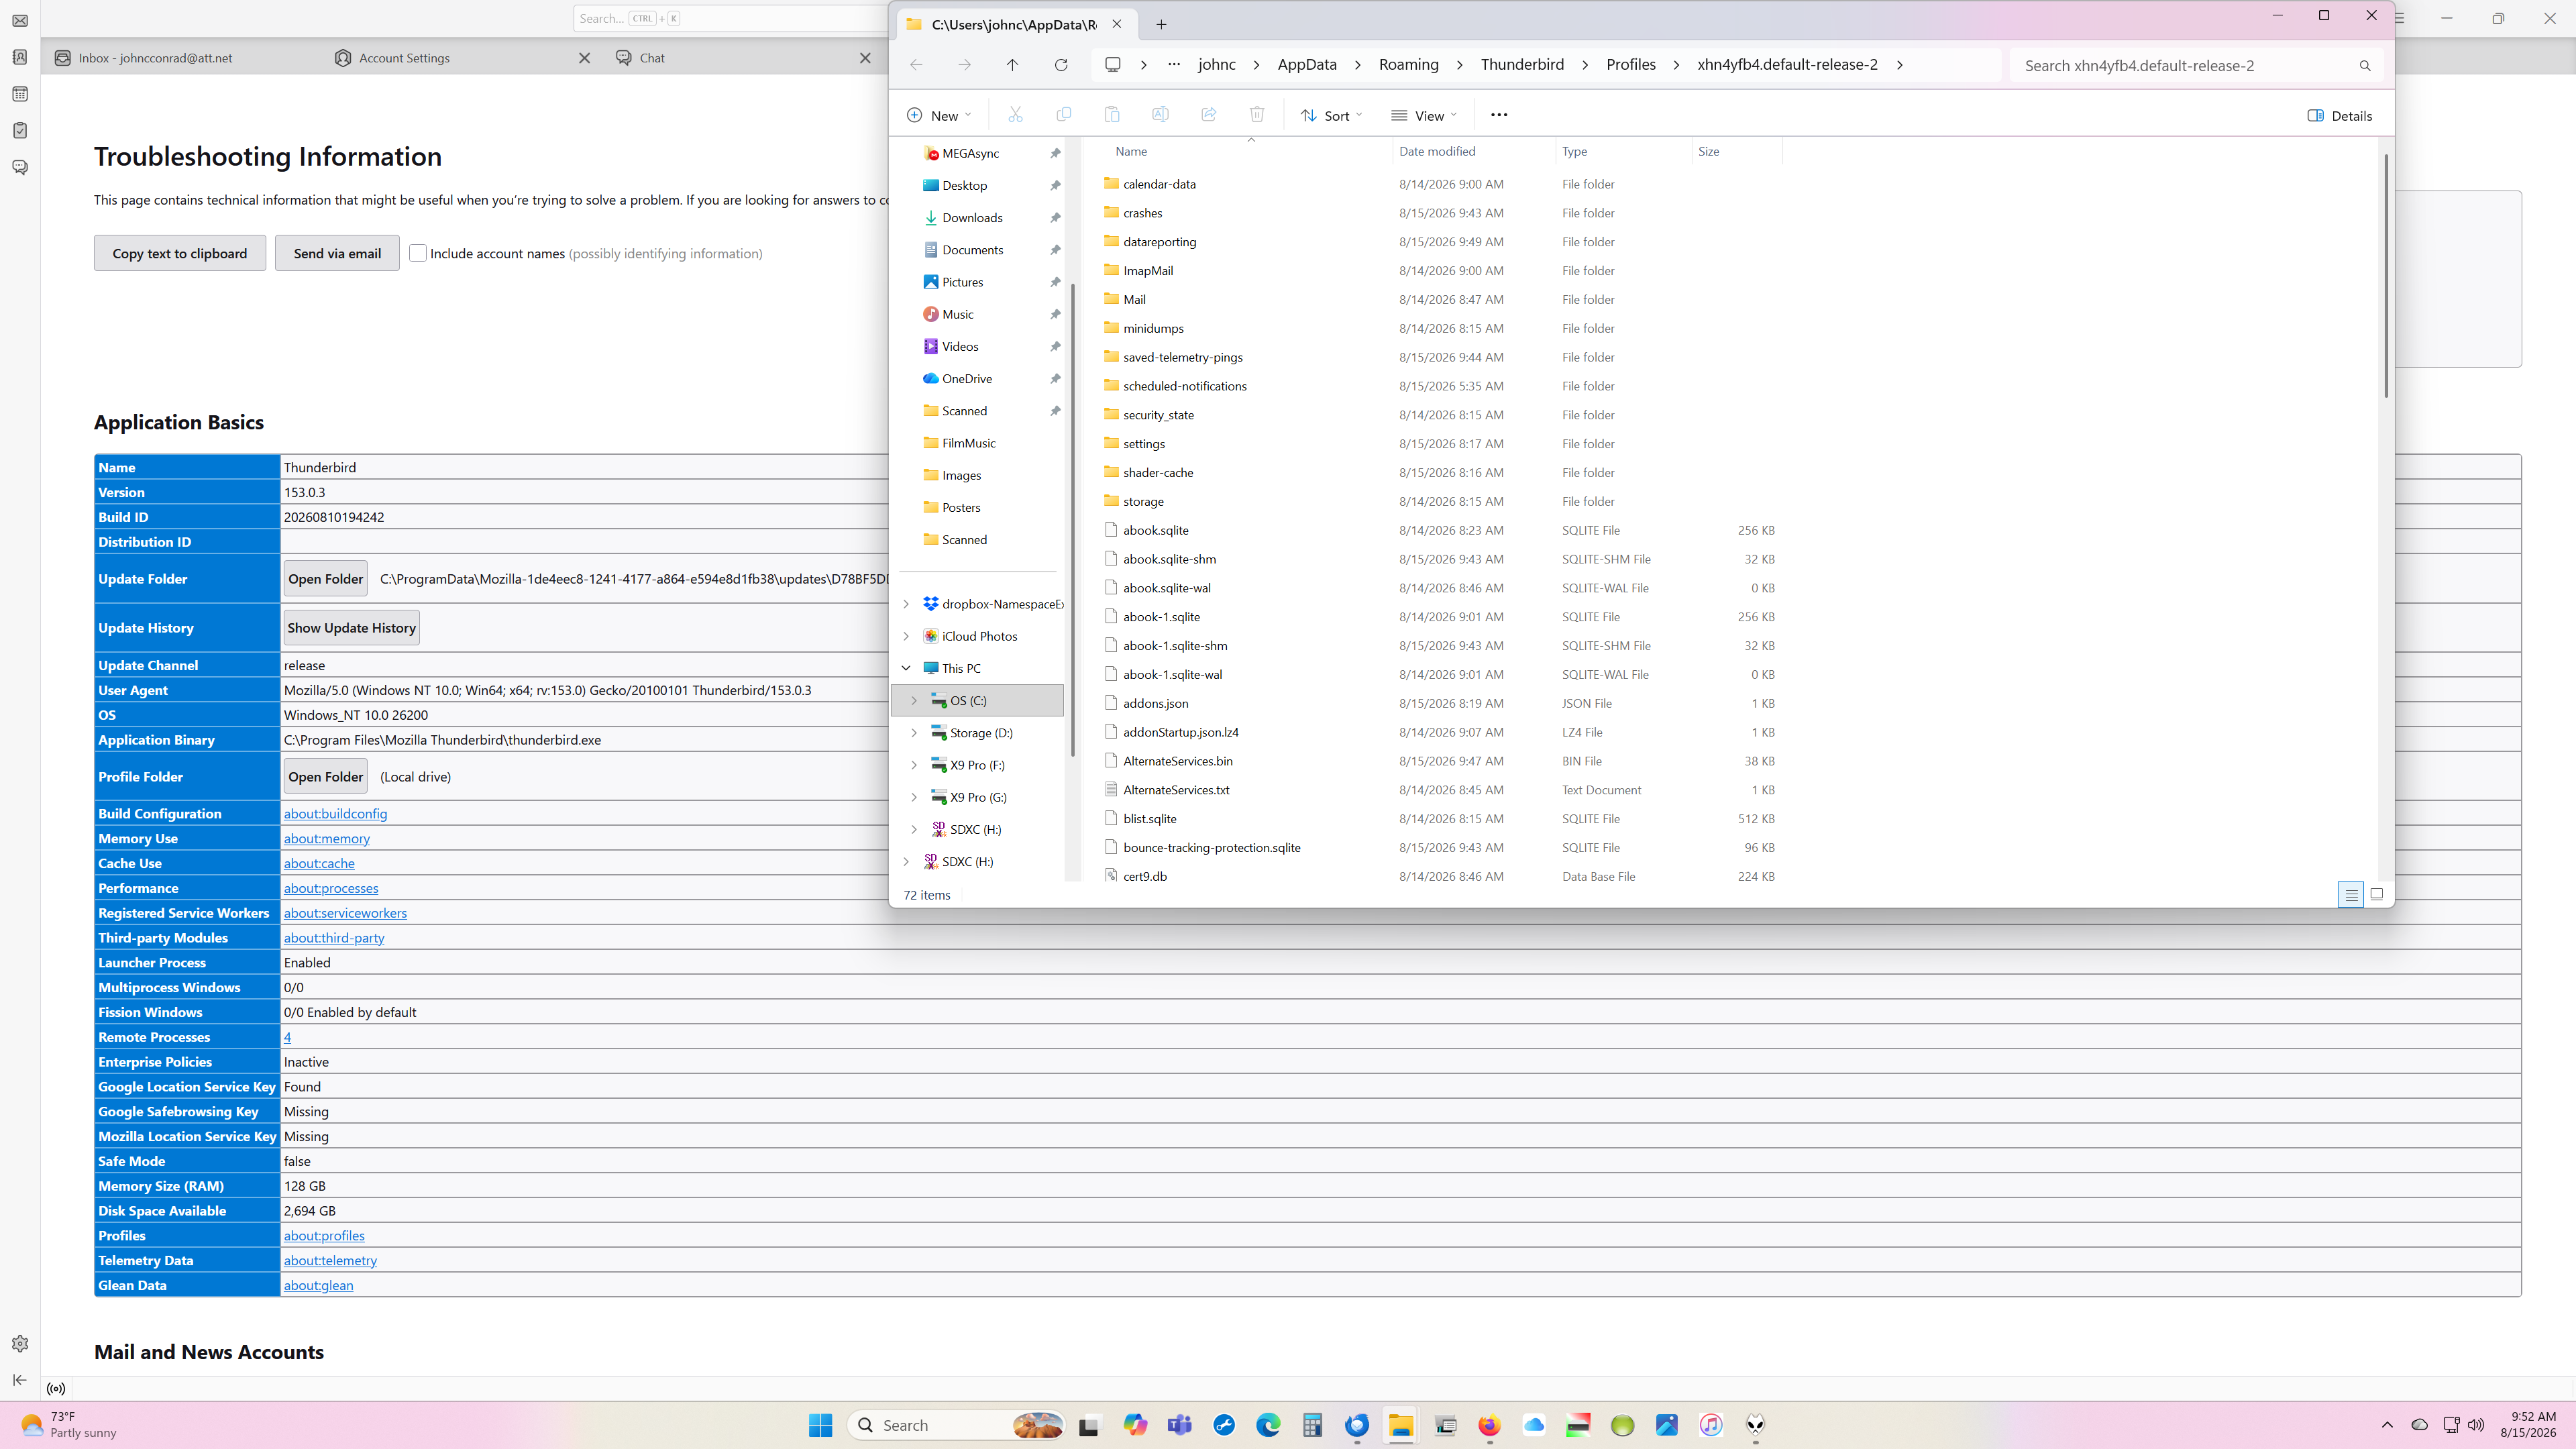Image resolution: width=2576 pixels, height=1449 pixels.
Task: Switch Explorer to details list view
Action: pos(2351,895)
